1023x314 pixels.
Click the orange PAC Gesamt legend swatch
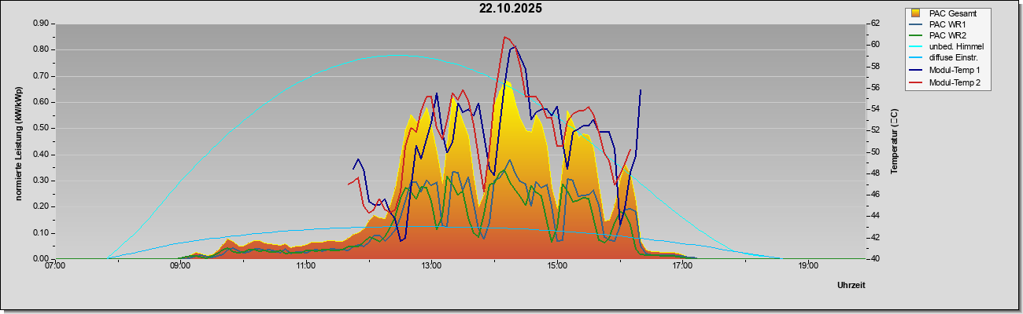click(x=916, y=13)
